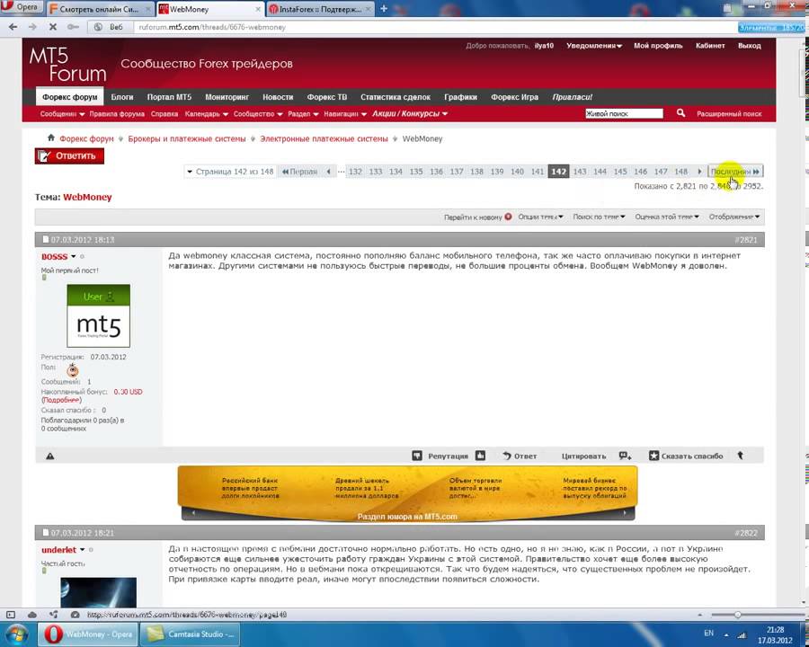Go to page 143
The height and width of the screenshot is (647, 809).
[580, 172]
